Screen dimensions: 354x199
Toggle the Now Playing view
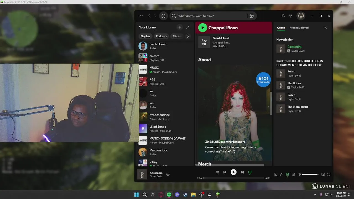click(x=276, y=174)
